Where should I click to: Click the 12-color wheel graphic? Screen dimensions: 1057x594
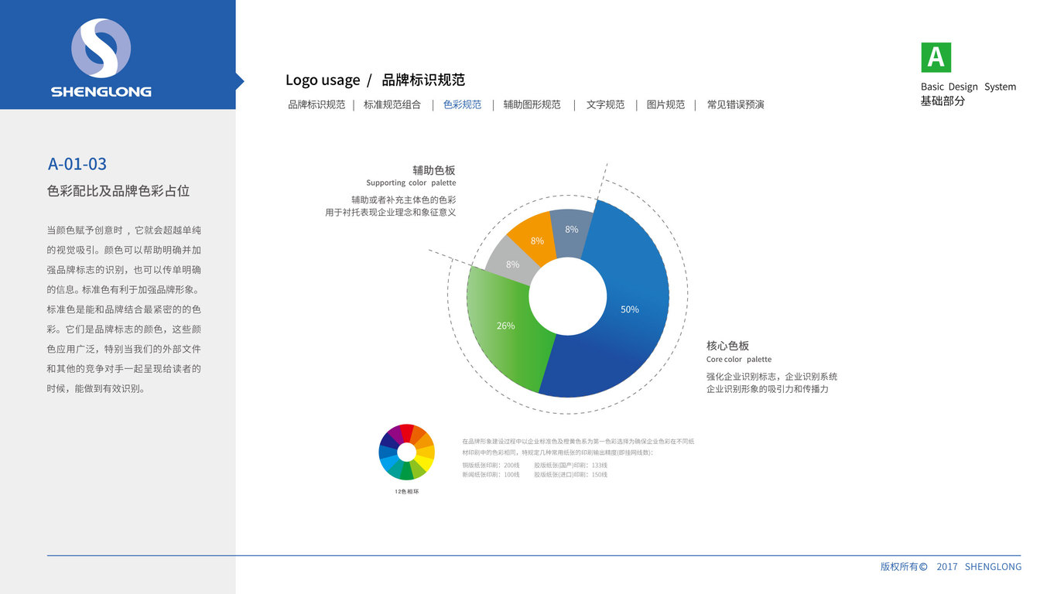point(407,452)
